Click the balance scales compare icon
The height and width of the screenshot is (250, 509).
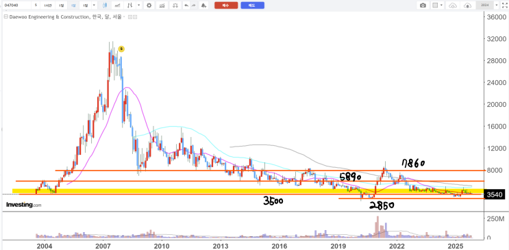tap(175, 5)
